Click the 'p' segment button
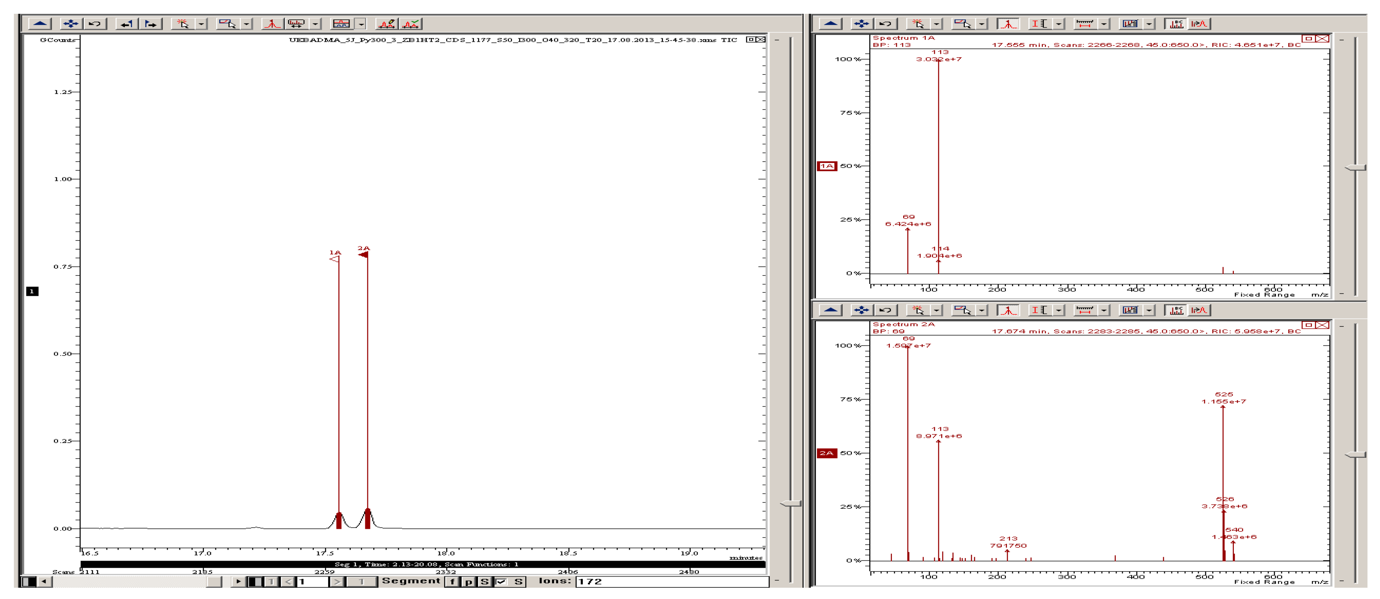Viewport: 1380px width, 599px height. click(x=468, y=581)
